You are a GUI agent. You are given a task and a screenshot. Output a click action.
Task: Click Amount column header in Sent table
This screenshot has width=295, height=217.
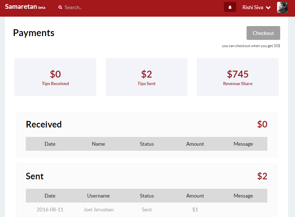[x=195, y=196]
